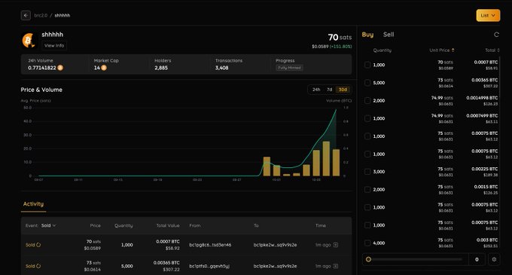Show 24h chart range
512x275 pixels.
(x=316, y=90)
